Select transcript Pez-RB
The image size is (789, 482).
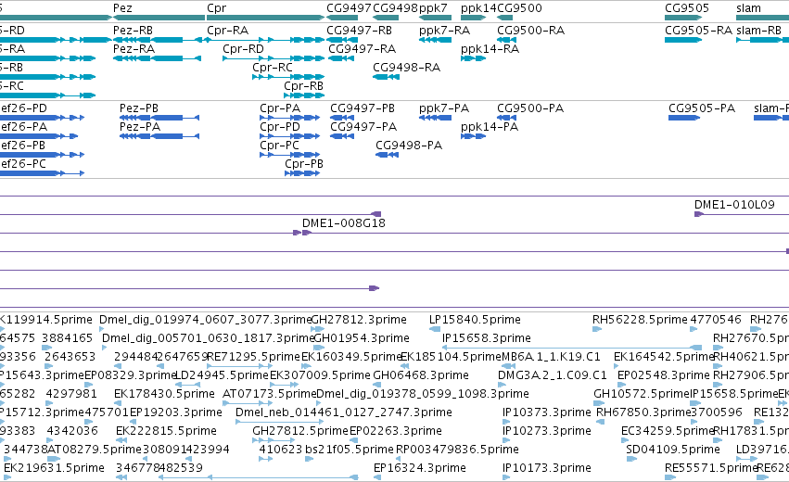[x=157, y=40]
